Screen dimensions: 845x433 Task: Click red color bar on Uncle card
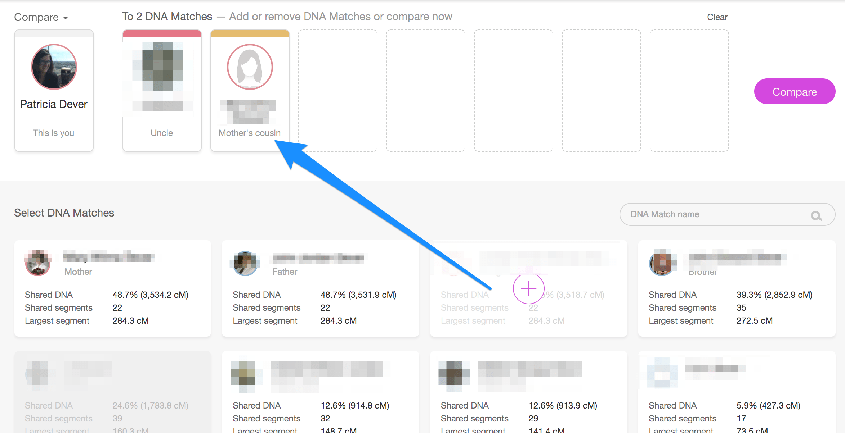click(162, 33)
